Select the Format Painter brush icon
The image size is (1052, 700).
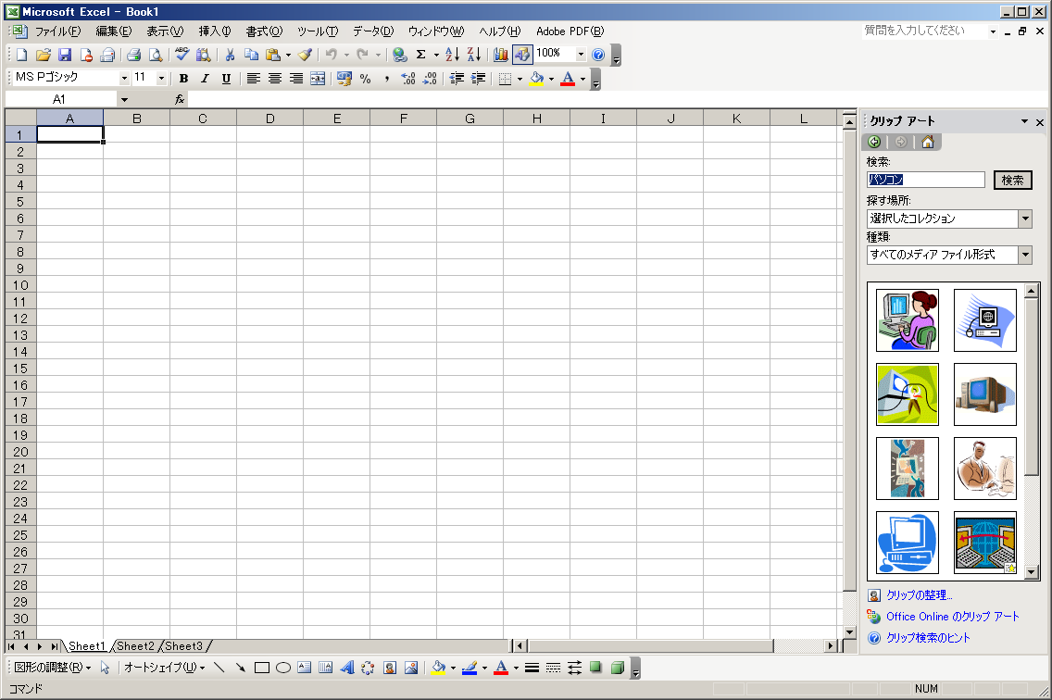click(x=305, y=55)
